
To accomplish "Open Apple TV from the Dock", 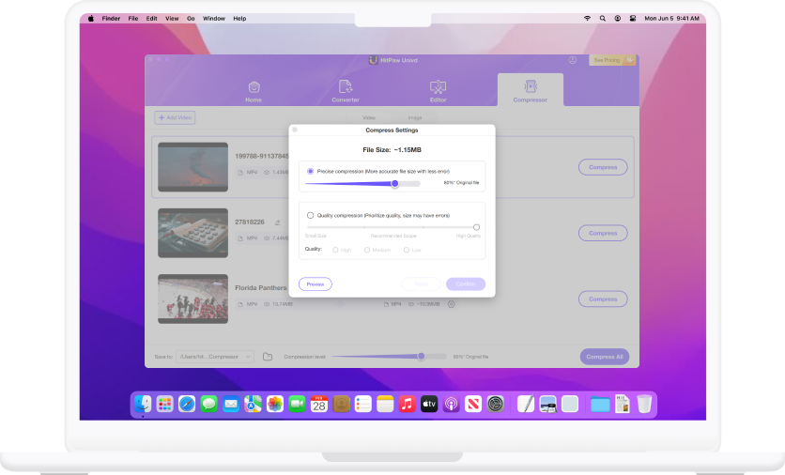I will (x=429, y=404).
